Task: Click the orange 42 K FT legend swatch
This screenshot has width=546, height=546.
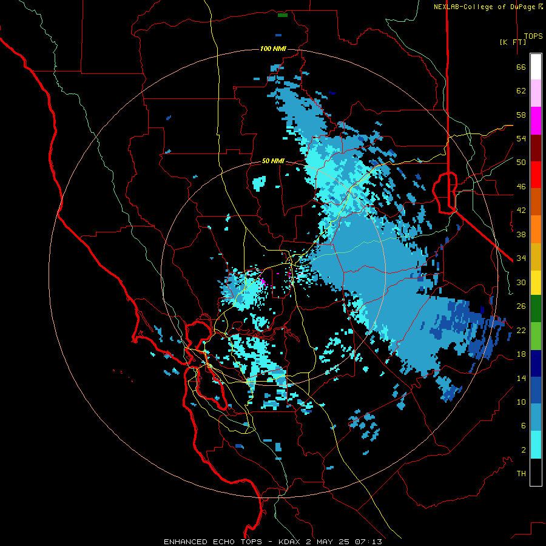Action: (x=536, y=229)
